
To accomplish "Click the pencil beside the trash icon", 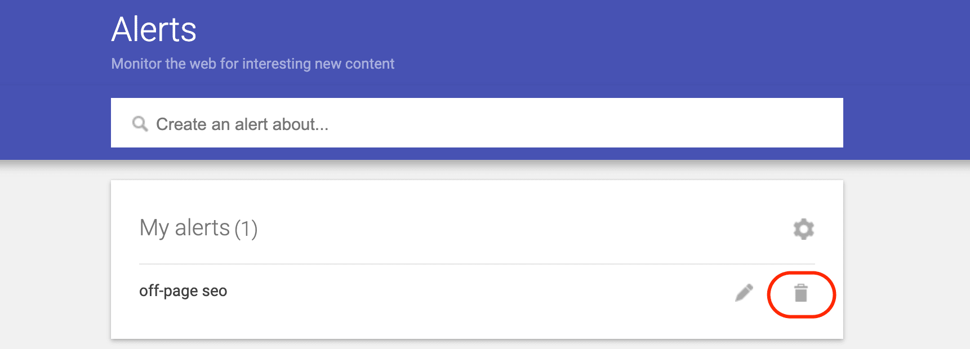I will 744,293.
